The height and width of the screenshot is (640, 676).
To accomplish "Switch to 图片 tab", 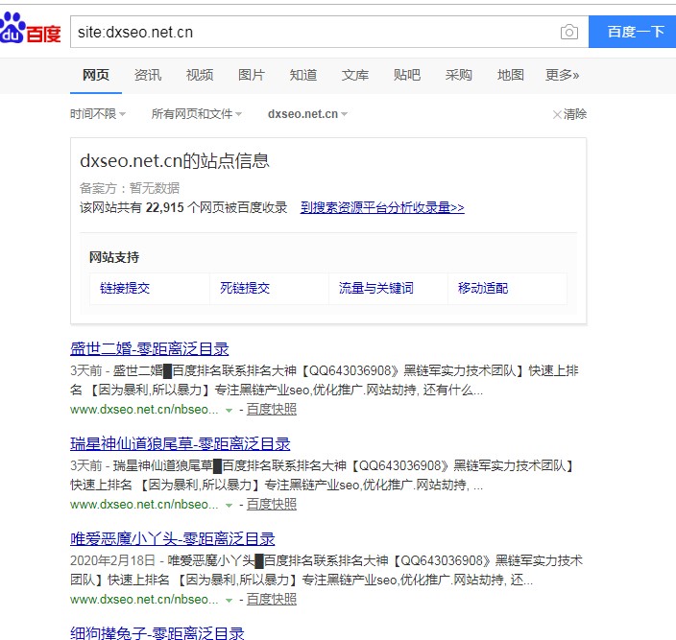I will 252,75.
